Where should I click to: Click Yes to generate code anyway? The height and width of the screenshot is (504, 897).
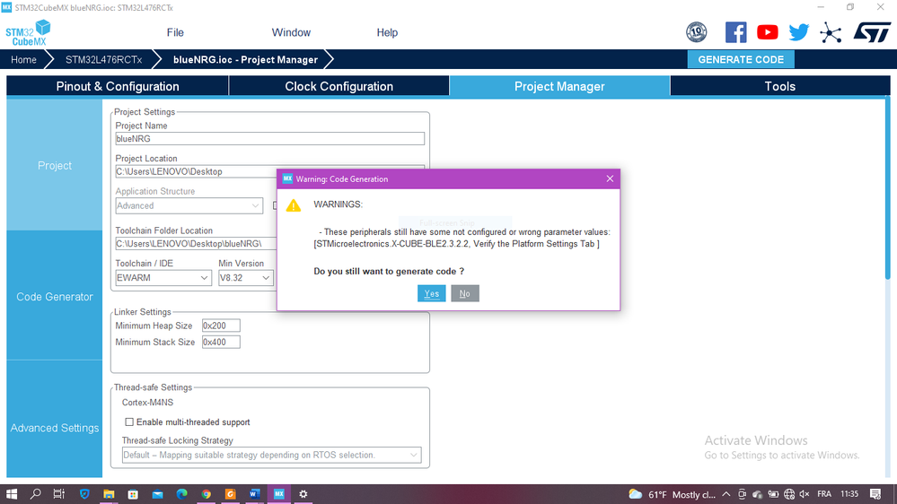[431, 294]
